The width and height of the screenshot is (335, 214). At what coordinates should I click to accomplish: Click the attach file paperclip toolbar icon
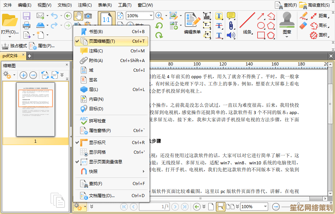pos(231,26)
